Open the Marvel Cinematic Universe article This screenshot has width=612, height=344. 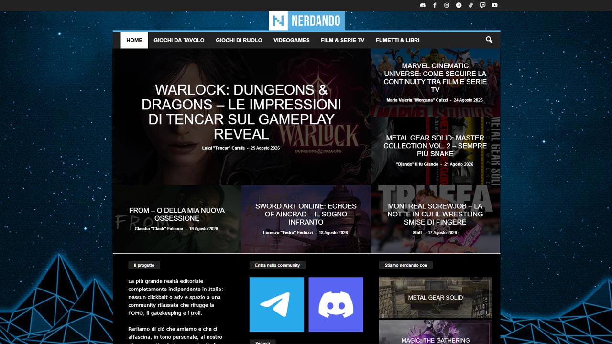(x=435, y=77)
